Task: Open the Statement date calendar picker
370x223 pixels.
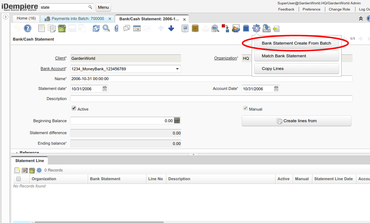Action: pyautogui.click(x=105, y=89)
